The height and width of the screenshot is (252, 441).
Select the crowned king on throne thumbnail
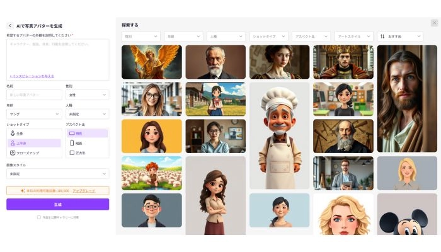pyautogui.click(x=343, y=62)
